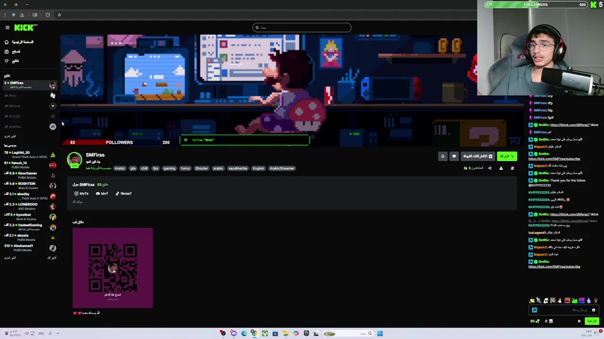Click the channel points icon showing 60
The image size is (604, 339).
point(535,321)
